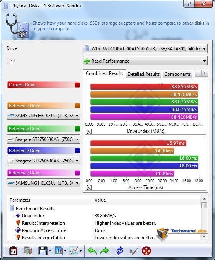Open the bar chart view icon
The width and height of the screenshot is (215, 260).
58,251
